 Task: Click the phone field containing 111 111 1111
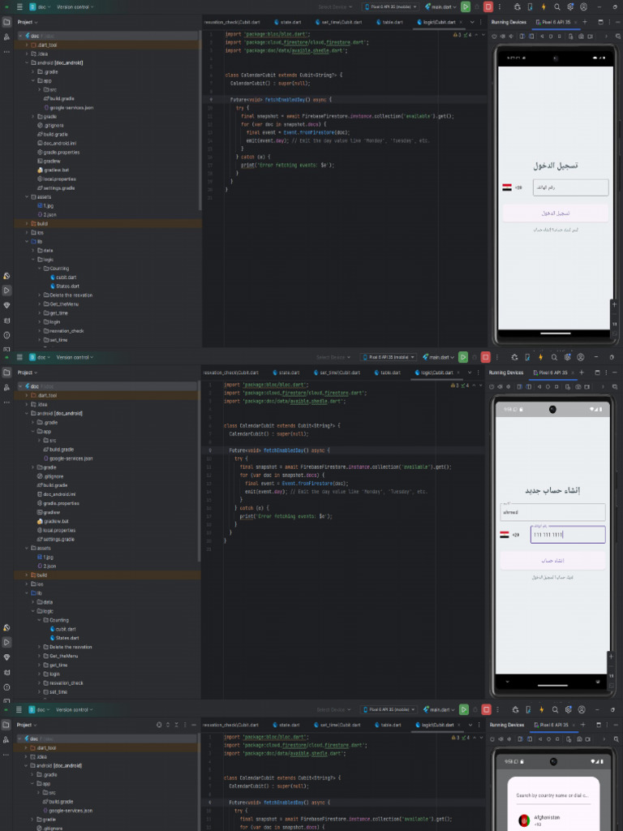568,535
